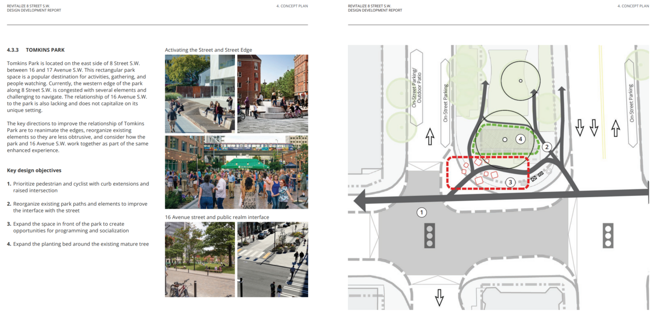This screenshot has width=657, height=316.
Task: Open the bicycle parked on brick plaza photo
Action: click(200, 259)
